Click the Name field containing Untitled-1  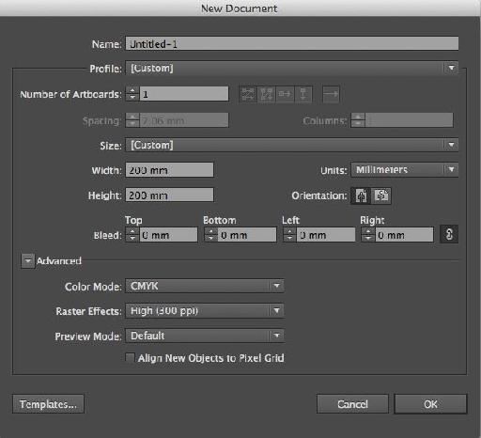pyautogui.click(x=292, y=43)
